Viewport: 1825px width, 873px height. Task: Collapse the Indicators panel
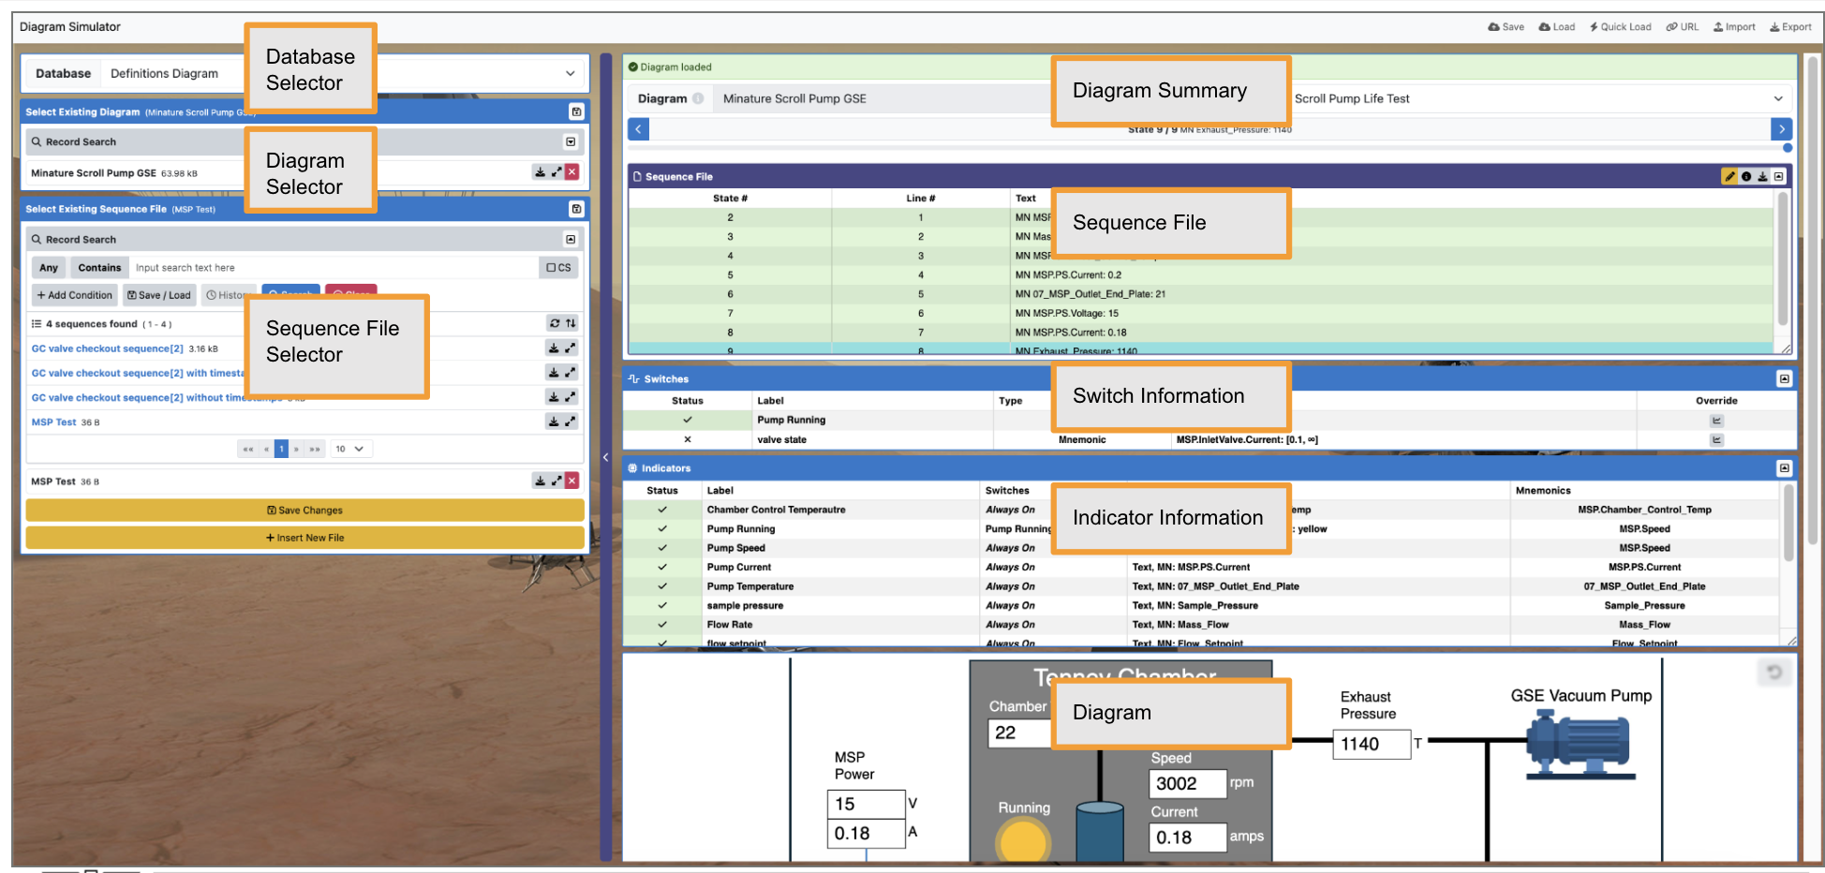coord(1784,468)
